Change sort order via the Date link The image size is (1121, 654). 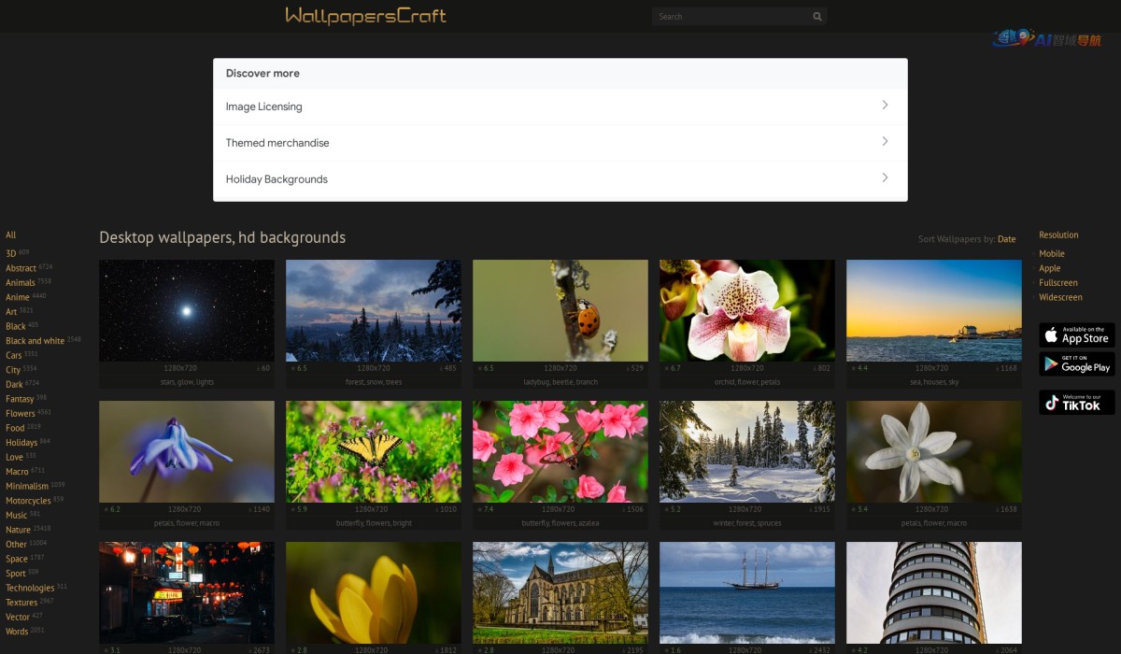tap(1006, 239)
